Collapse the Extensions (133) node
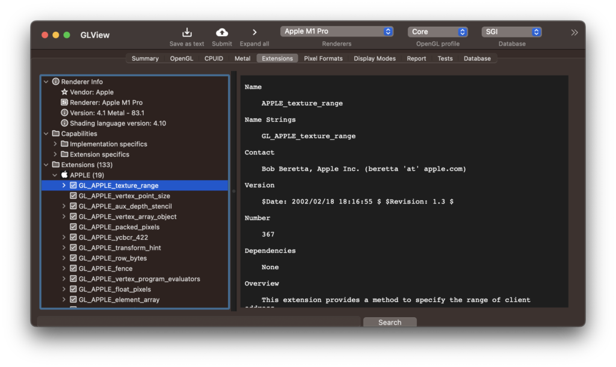 (46, 165)
